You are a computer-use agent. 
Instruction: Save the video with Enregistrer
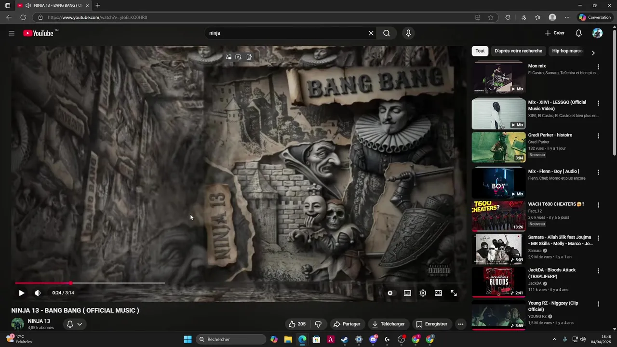432,324
